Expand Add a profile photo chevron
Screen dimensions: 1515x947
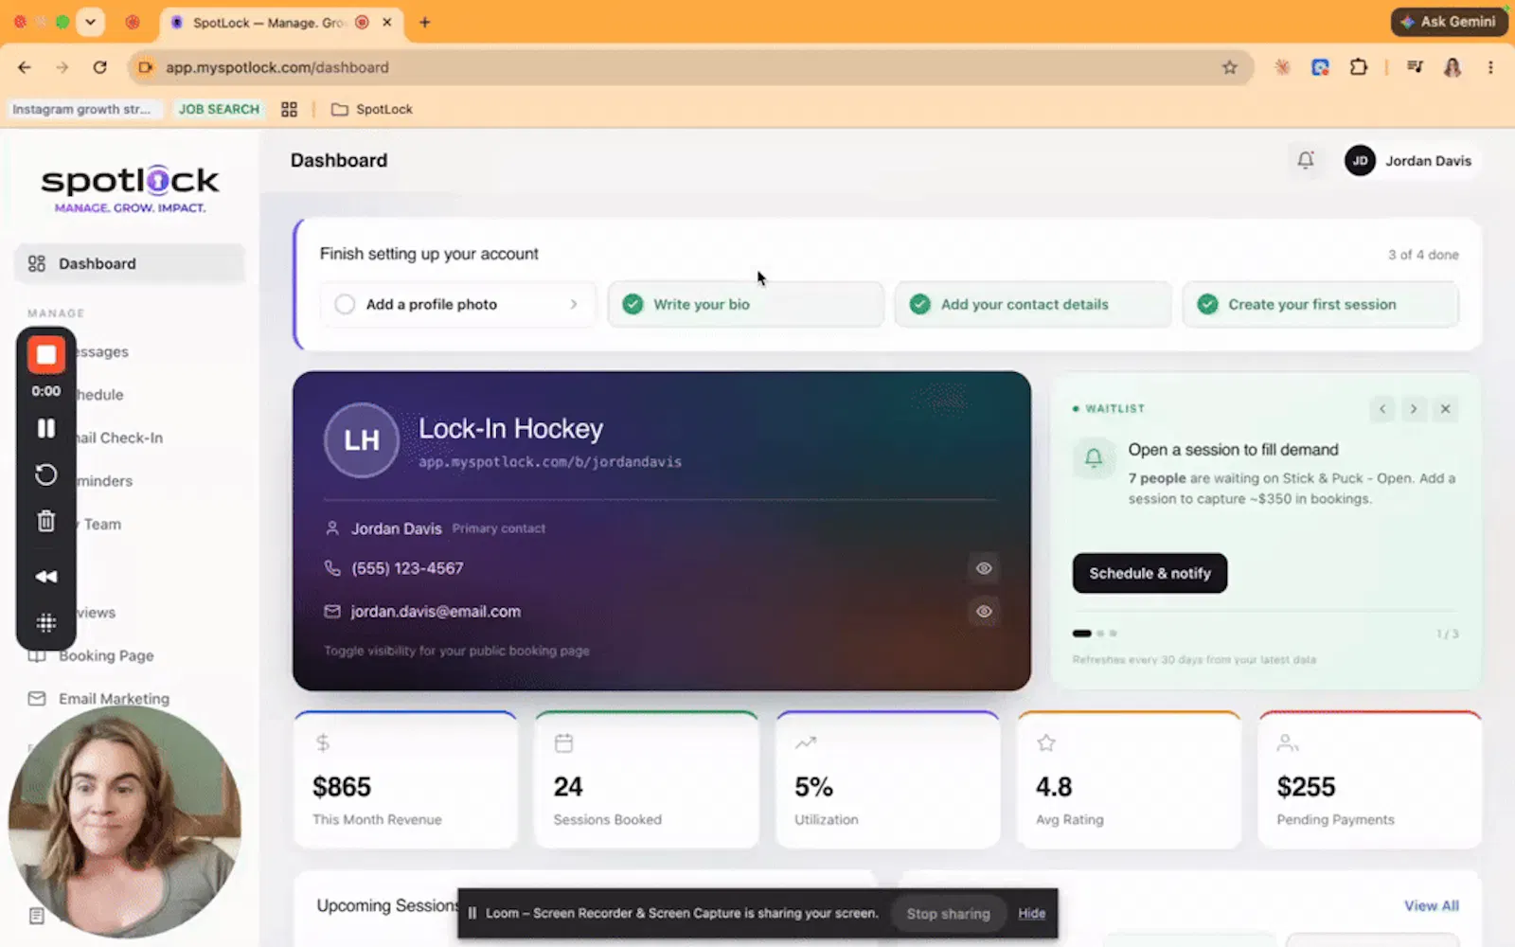pos(574,304)
